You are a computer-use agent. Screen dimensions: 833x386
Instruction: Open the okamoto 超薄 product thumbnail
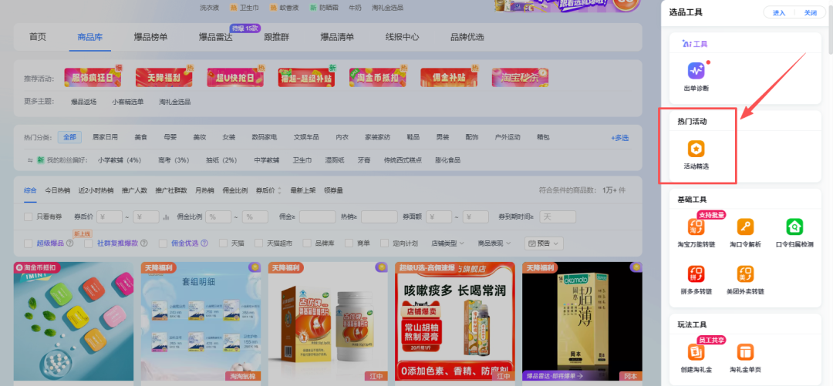click(x=582, y=321)
